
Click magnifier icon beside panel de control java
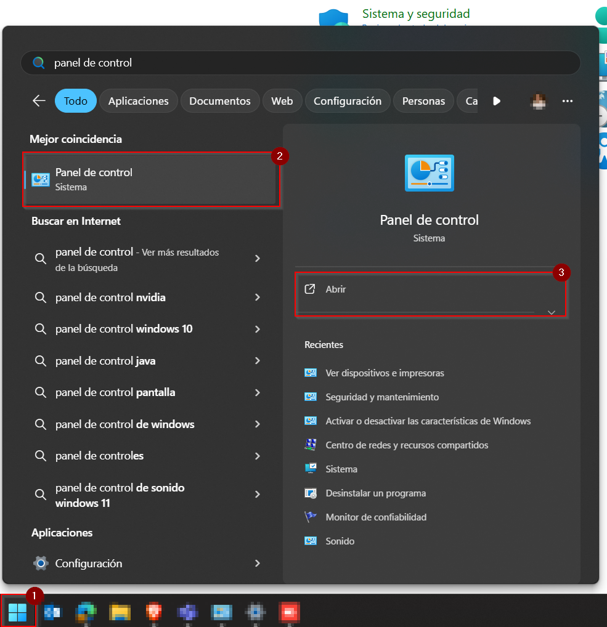pos(41,361)
